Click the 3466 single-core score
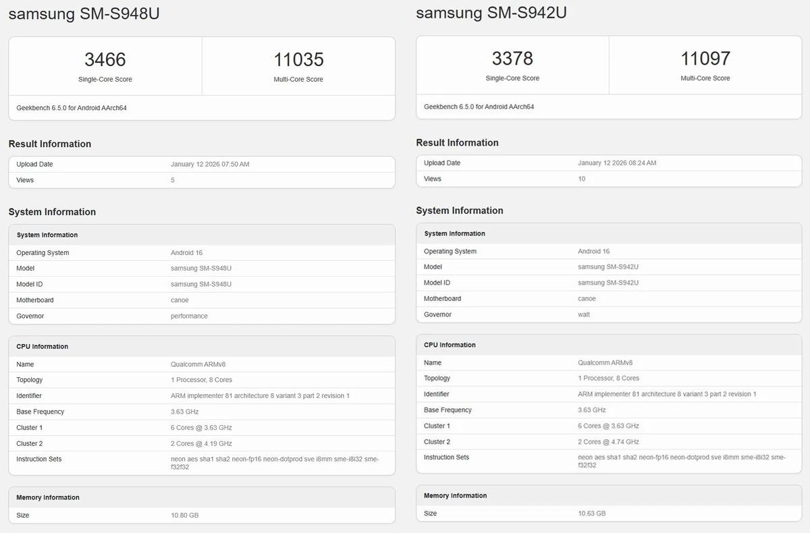 105,59
